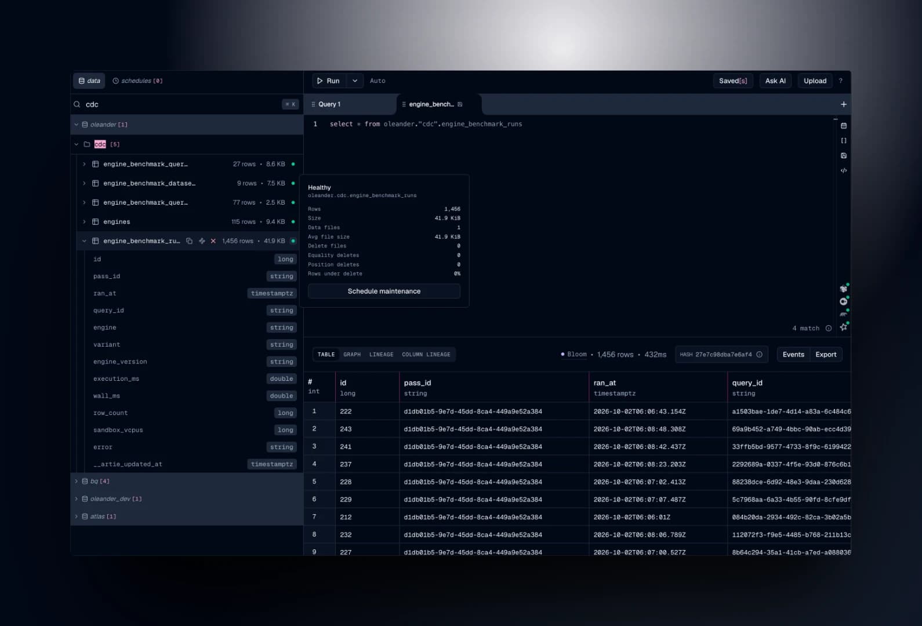Expand the oleander_dev catalog node
This screenshot has height=626, width=922.
point(76,499)
